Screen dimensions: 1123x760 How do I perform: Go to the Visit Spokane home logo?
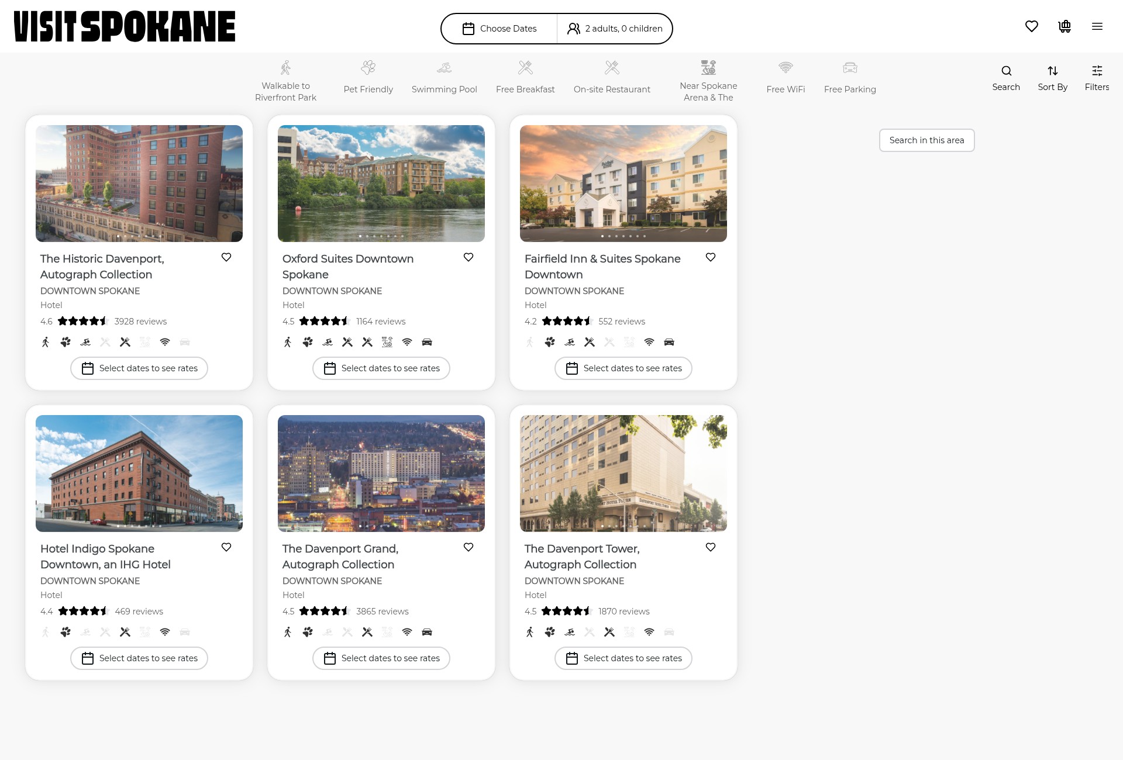point(125,26)
